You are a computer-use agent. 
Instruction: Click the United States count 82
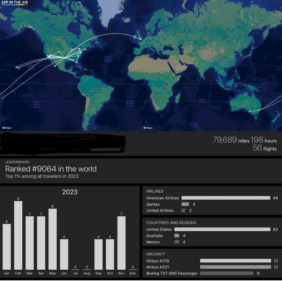(x=275, y=229)
